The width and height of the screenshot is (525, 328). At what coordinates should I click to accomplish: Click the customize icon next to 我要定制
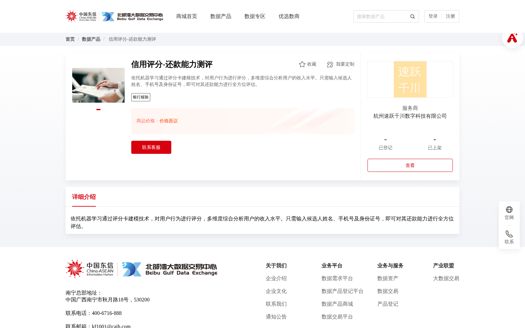point(330,64)
